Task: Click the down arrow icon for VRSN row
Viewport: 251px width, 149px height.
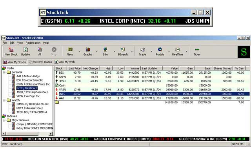Action: click(56, 90)
